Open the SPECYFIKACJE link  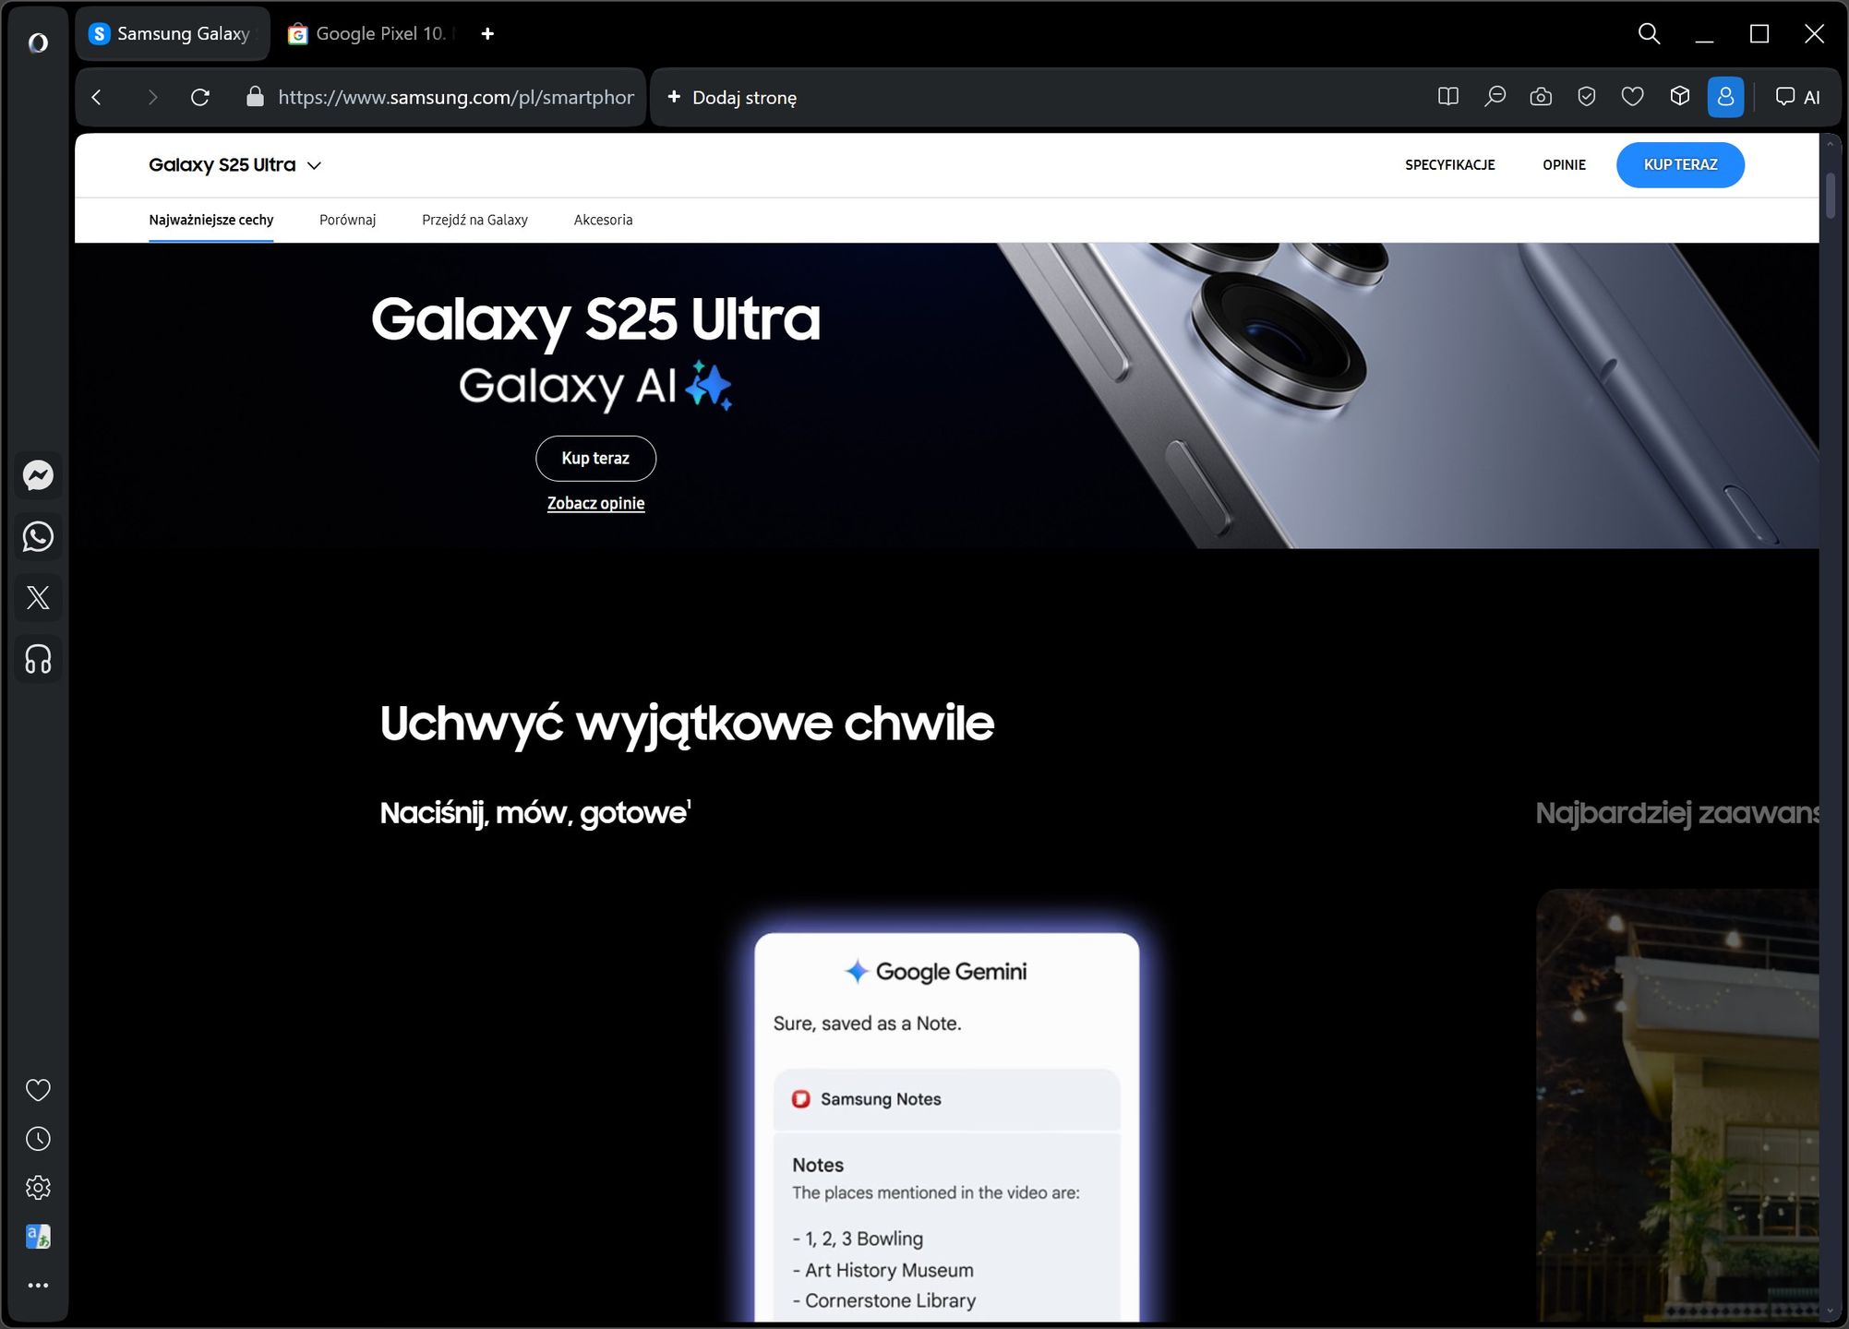(x=1449, y=165)
